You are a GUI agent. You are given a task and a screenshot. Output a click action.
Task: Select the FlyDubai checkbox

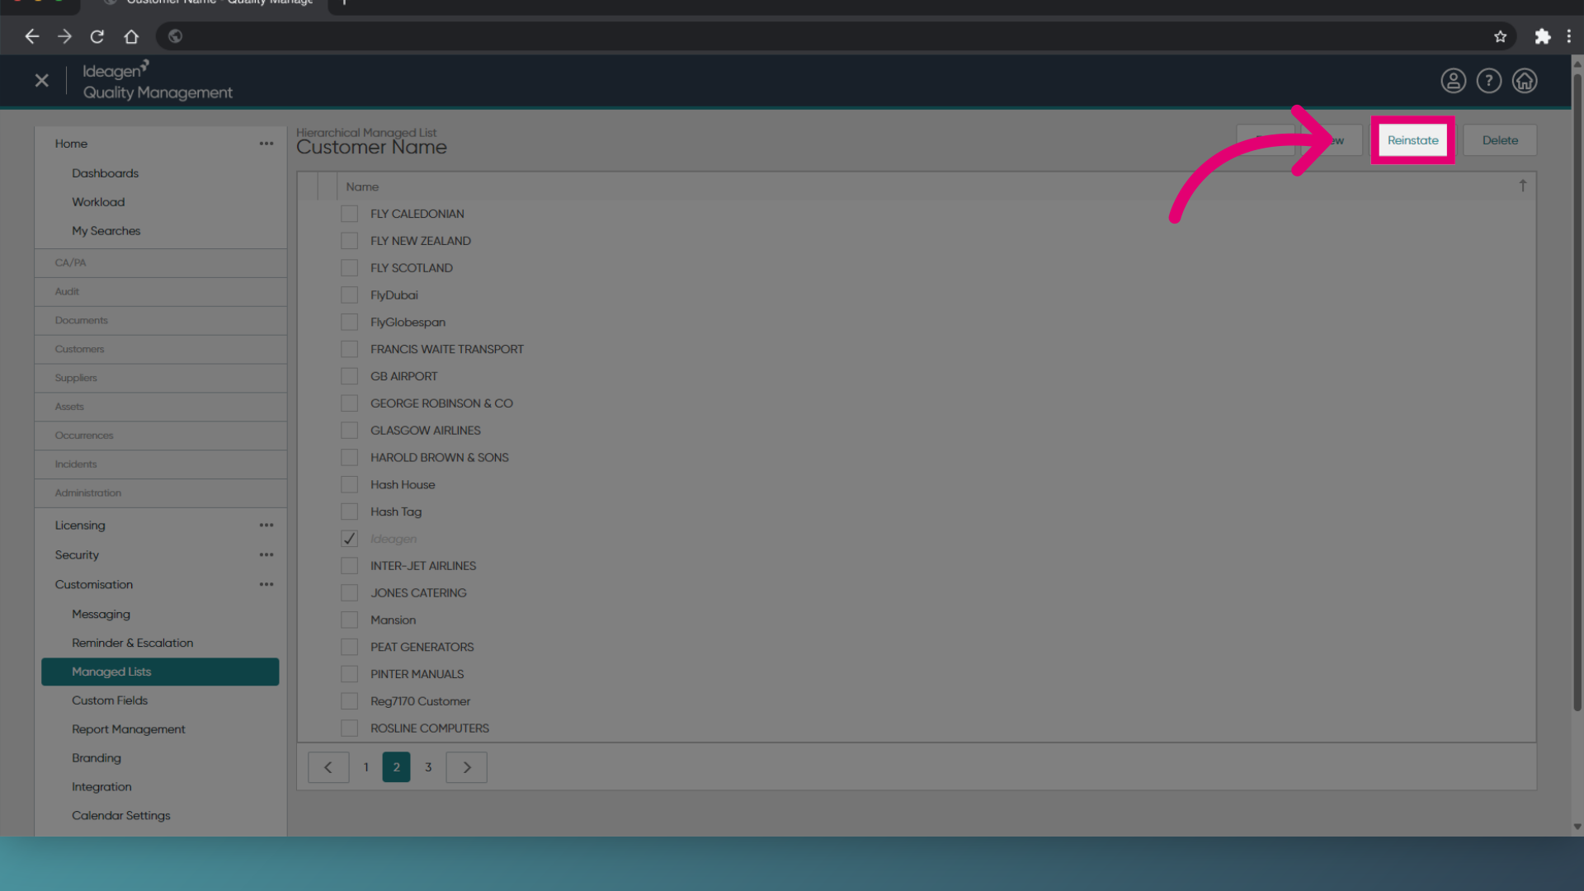click(x=350, y=295)
